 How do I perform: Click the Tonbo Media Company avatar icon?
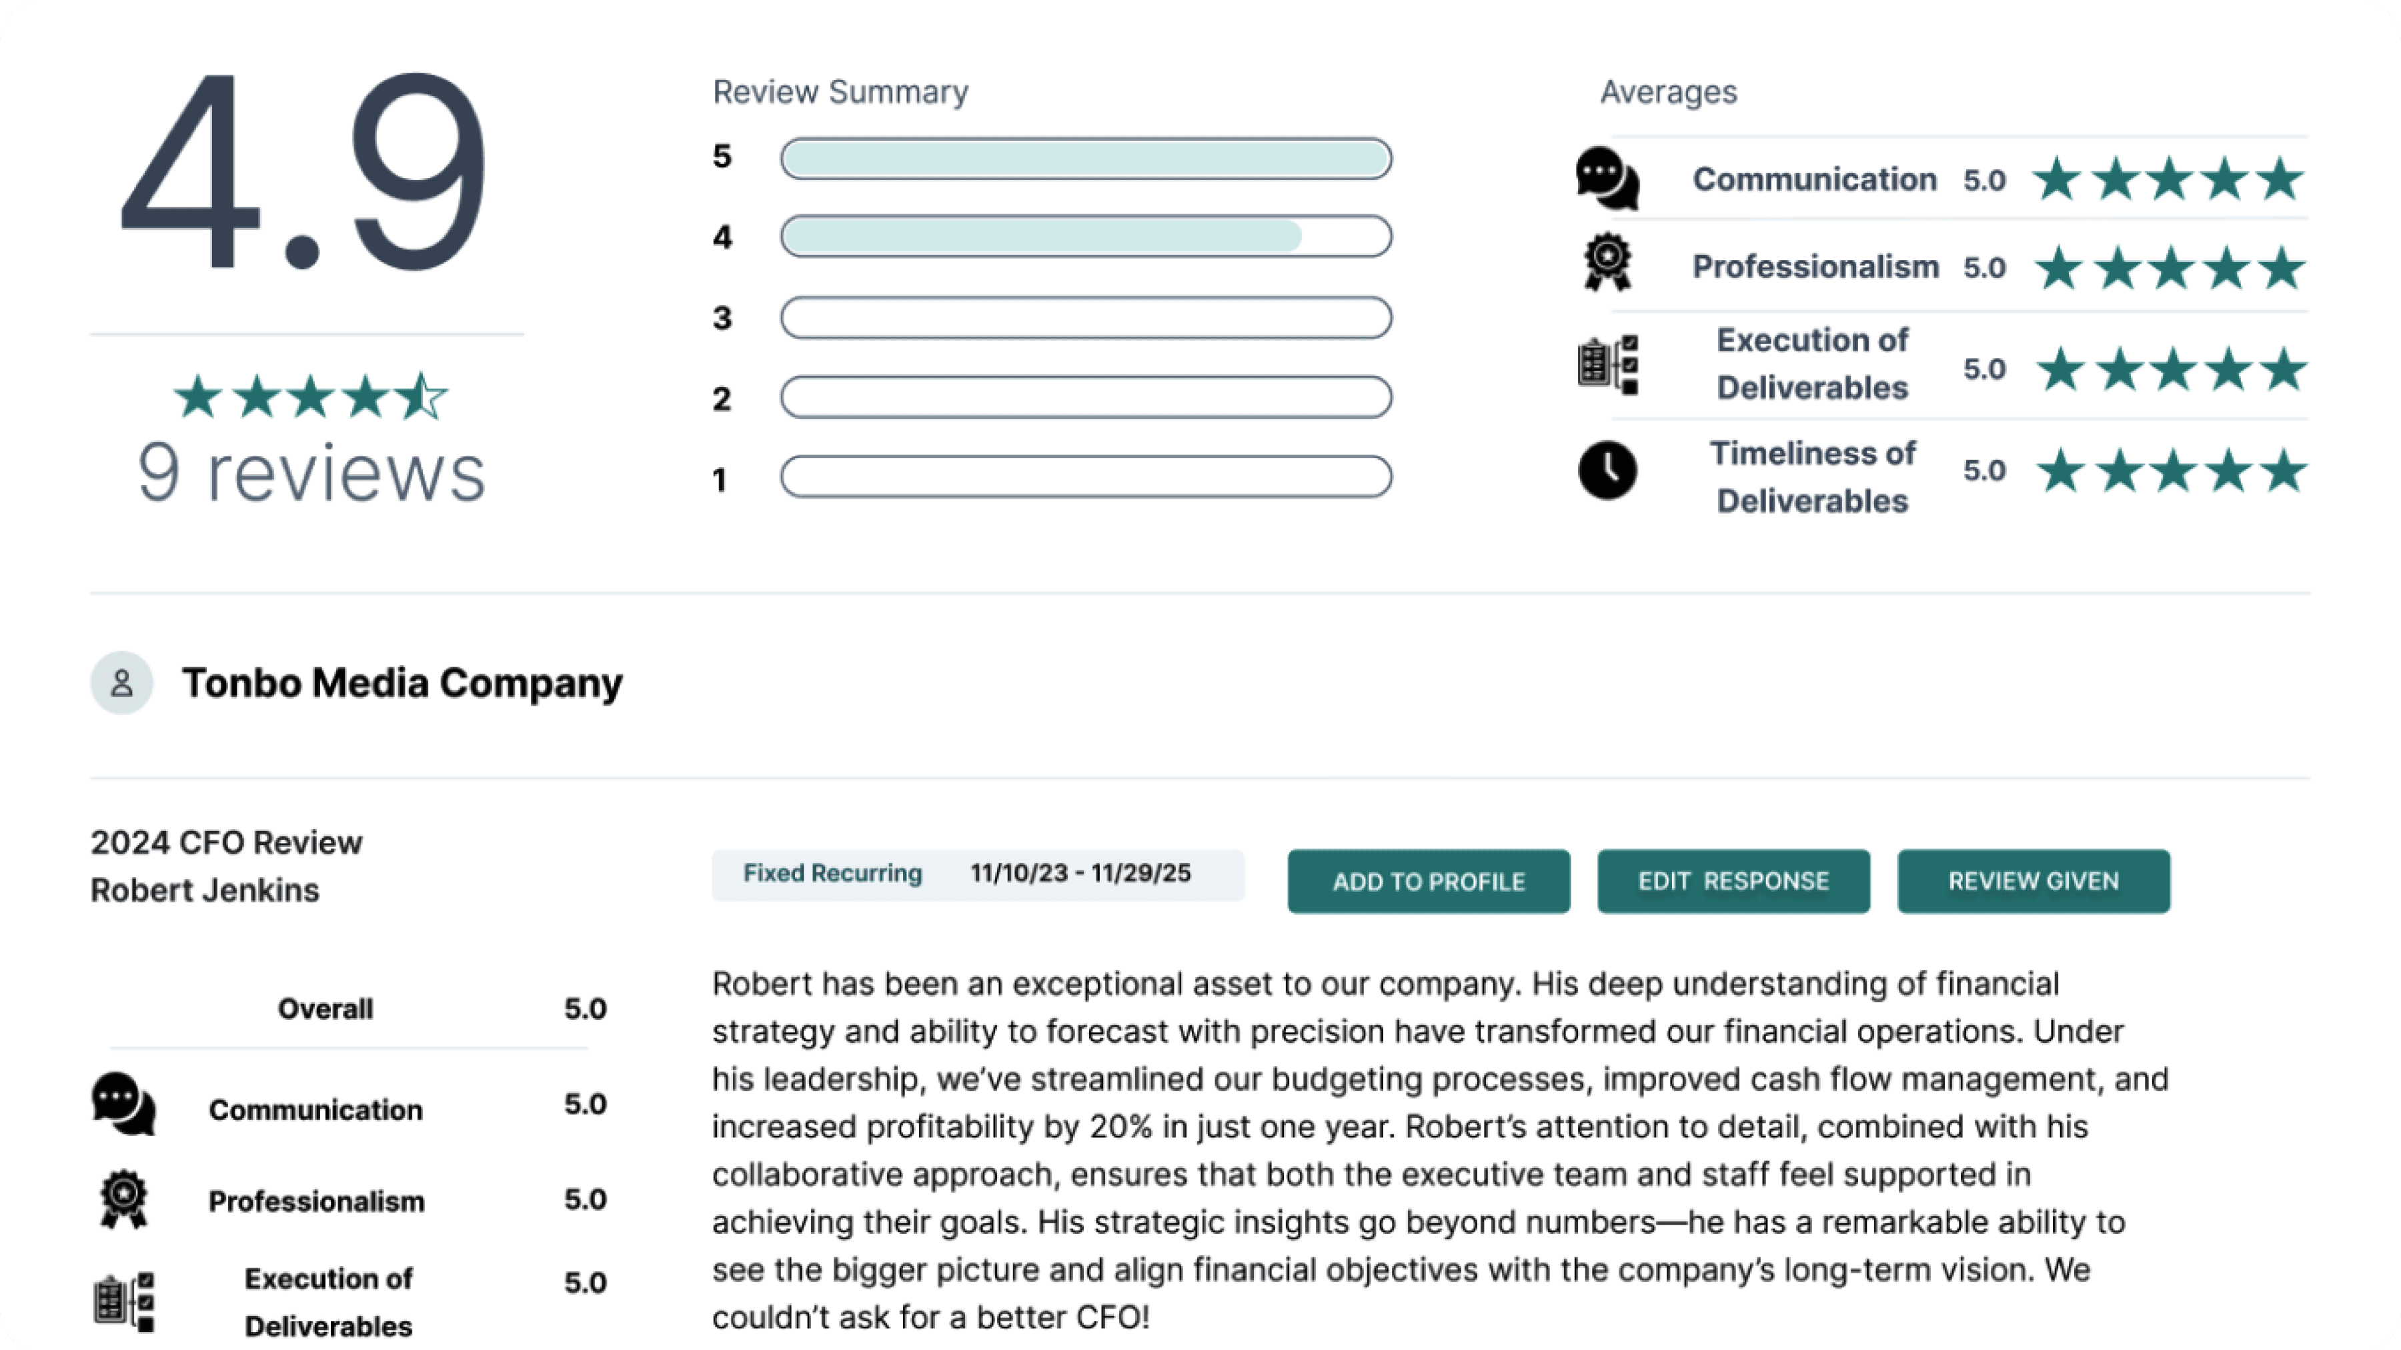(121, 684)
